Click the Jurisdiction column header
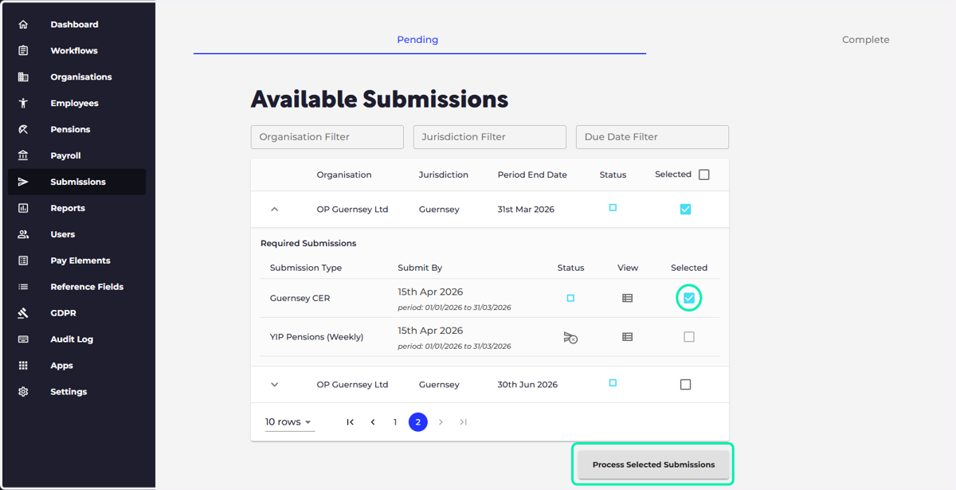This screenshot has height=490, width=956. (x=444, y=174)
